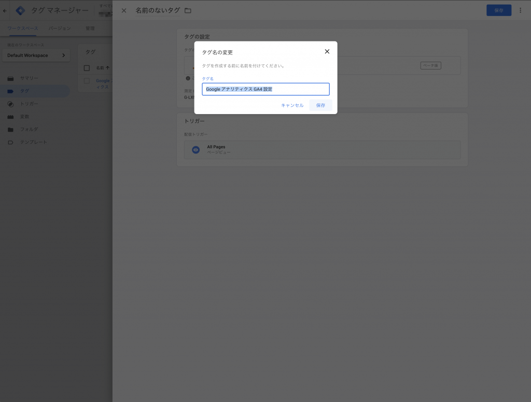Click the Beta version badge
This screenshot has width=531, height=402.
[x=430, y=65]
